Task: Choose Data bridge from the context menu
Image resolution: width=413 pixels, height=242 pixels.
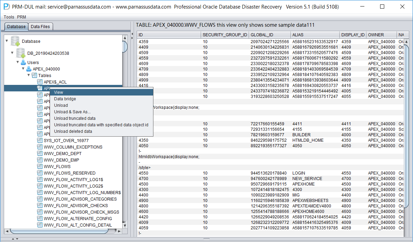Action: tap(101, 99)
